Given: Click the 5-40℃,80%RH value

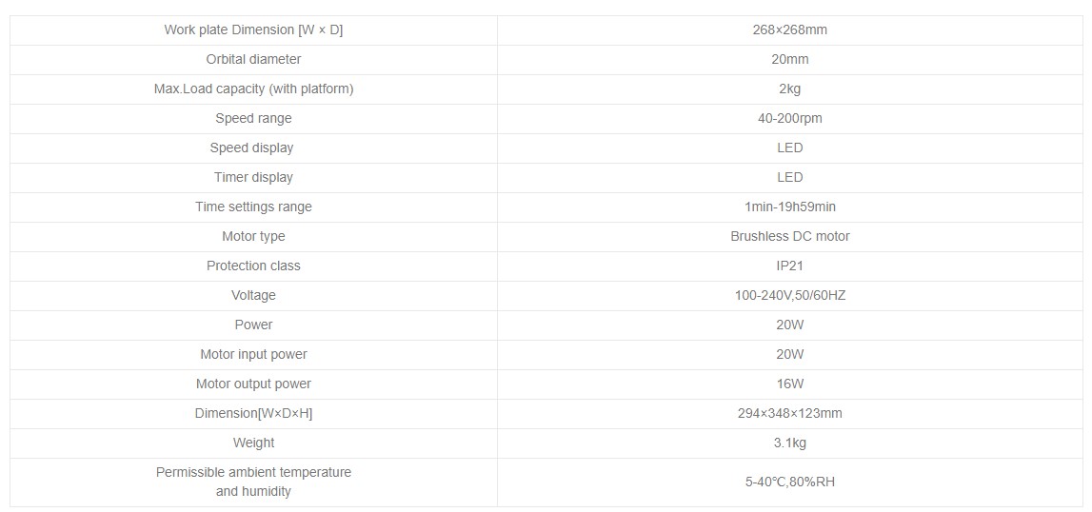Looking at the screenshot, I should (x=789, y=482).
